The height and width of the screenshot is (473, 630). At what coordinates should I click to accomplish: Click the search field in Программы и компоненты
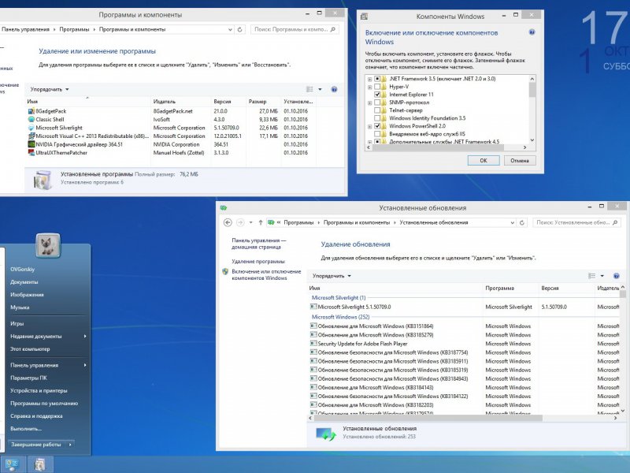(x=295, y=29)
